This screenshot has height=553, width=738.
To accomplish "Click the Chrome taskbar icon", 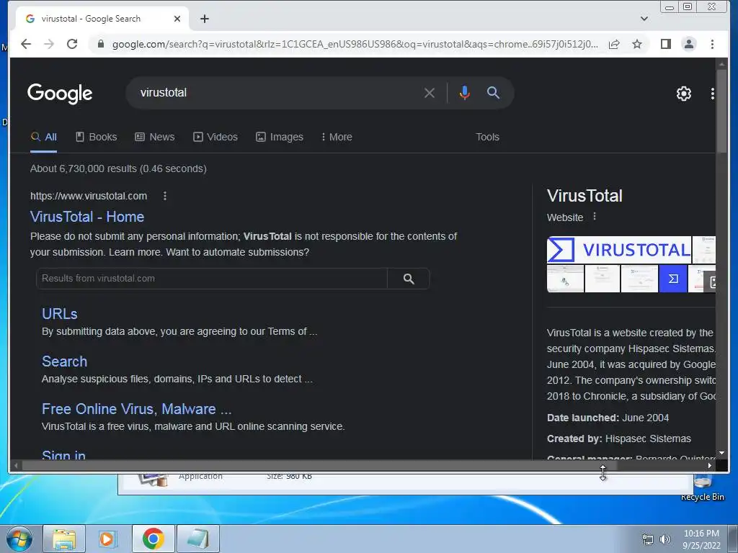I will 153,539.
